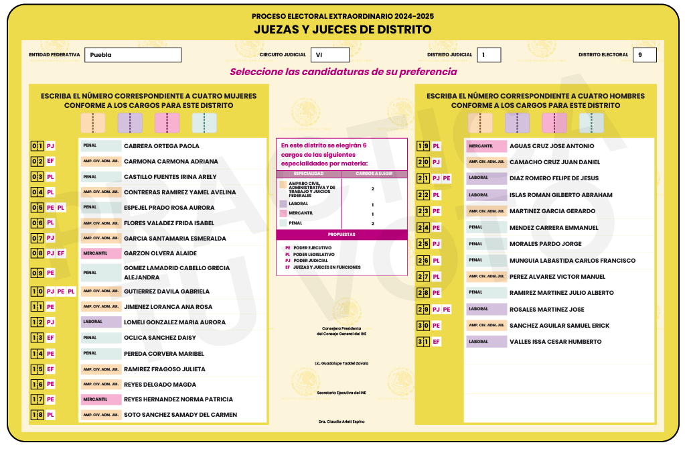
Task: Click the Poder Ejecutivo legend entry
Action: point(309,248)
